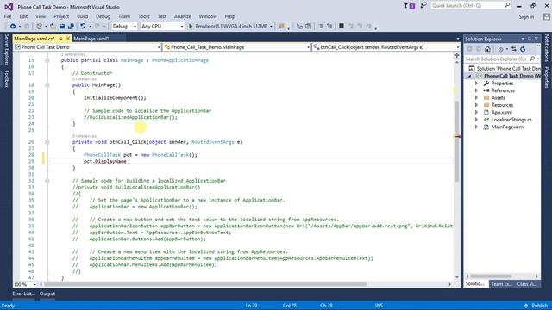Viewport: 552px width, 310px height.
Task: Click the Sign in link
Action: pyautogui.click(x=526, y=17)
